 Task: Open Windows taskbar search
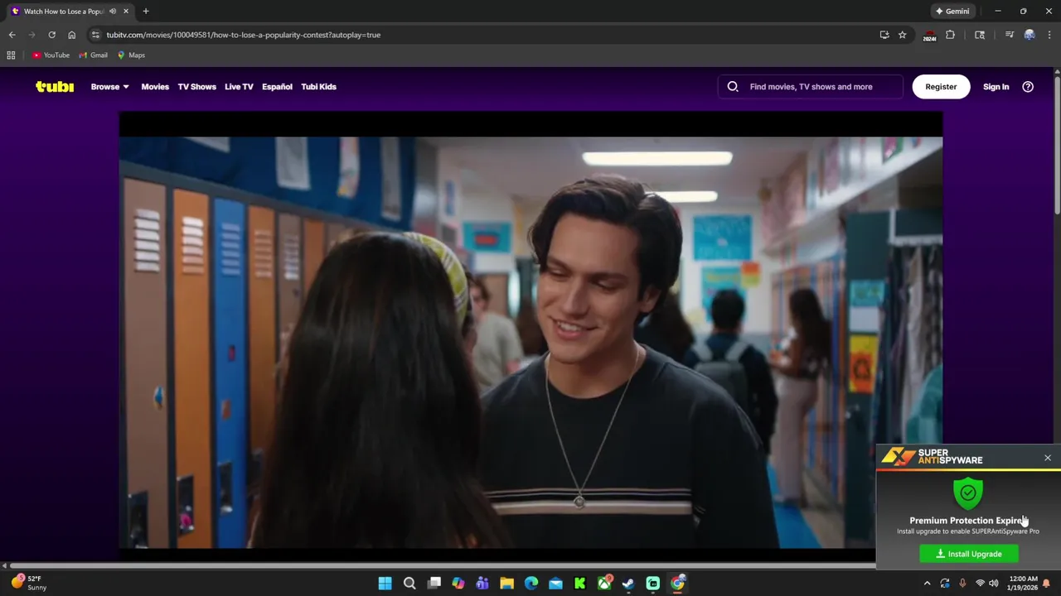pyautogui.click(x=409, y=584)
